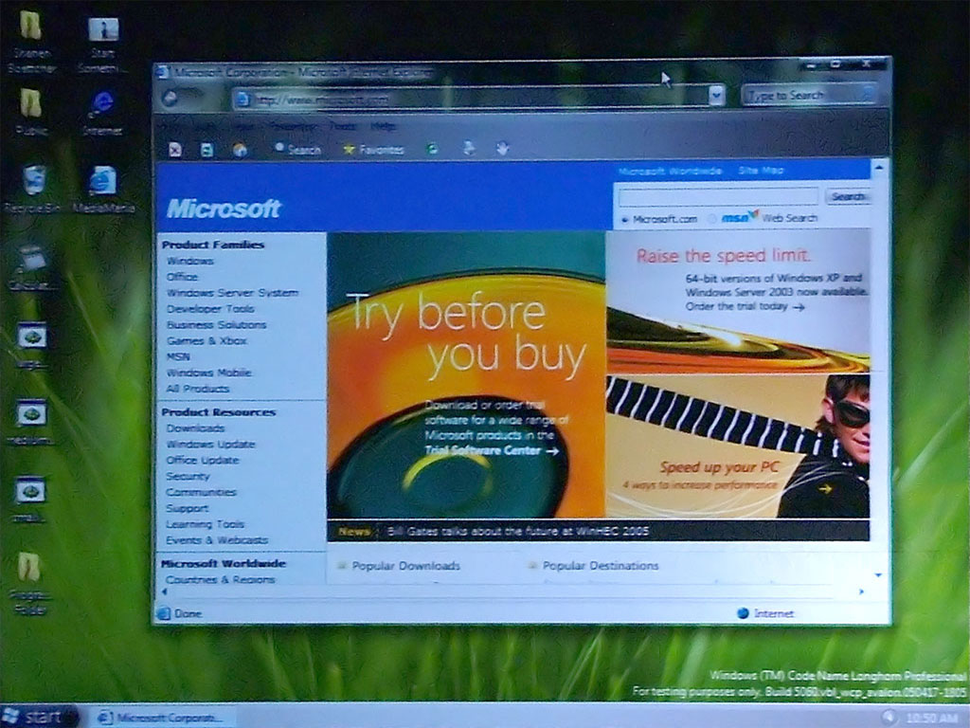Click the page icon in address bar
This screenshot has height=728, width=970.
242,99
